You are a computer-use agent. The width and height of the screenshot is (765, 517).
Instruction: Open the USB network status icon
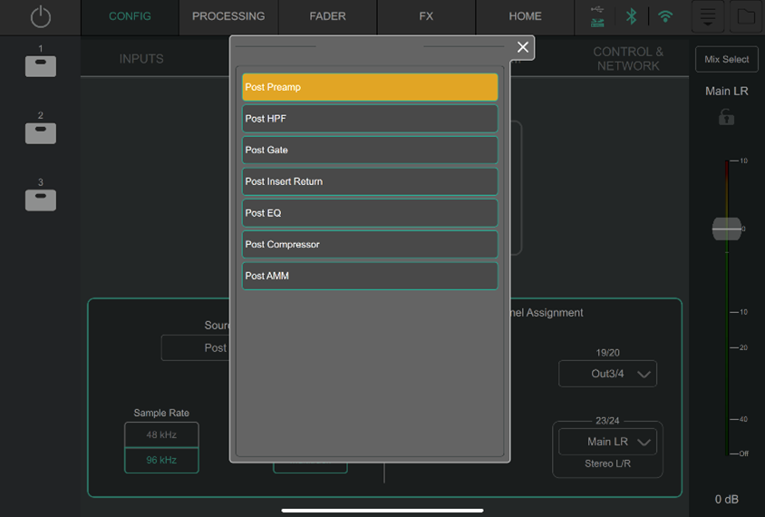(x=597, y=16)
